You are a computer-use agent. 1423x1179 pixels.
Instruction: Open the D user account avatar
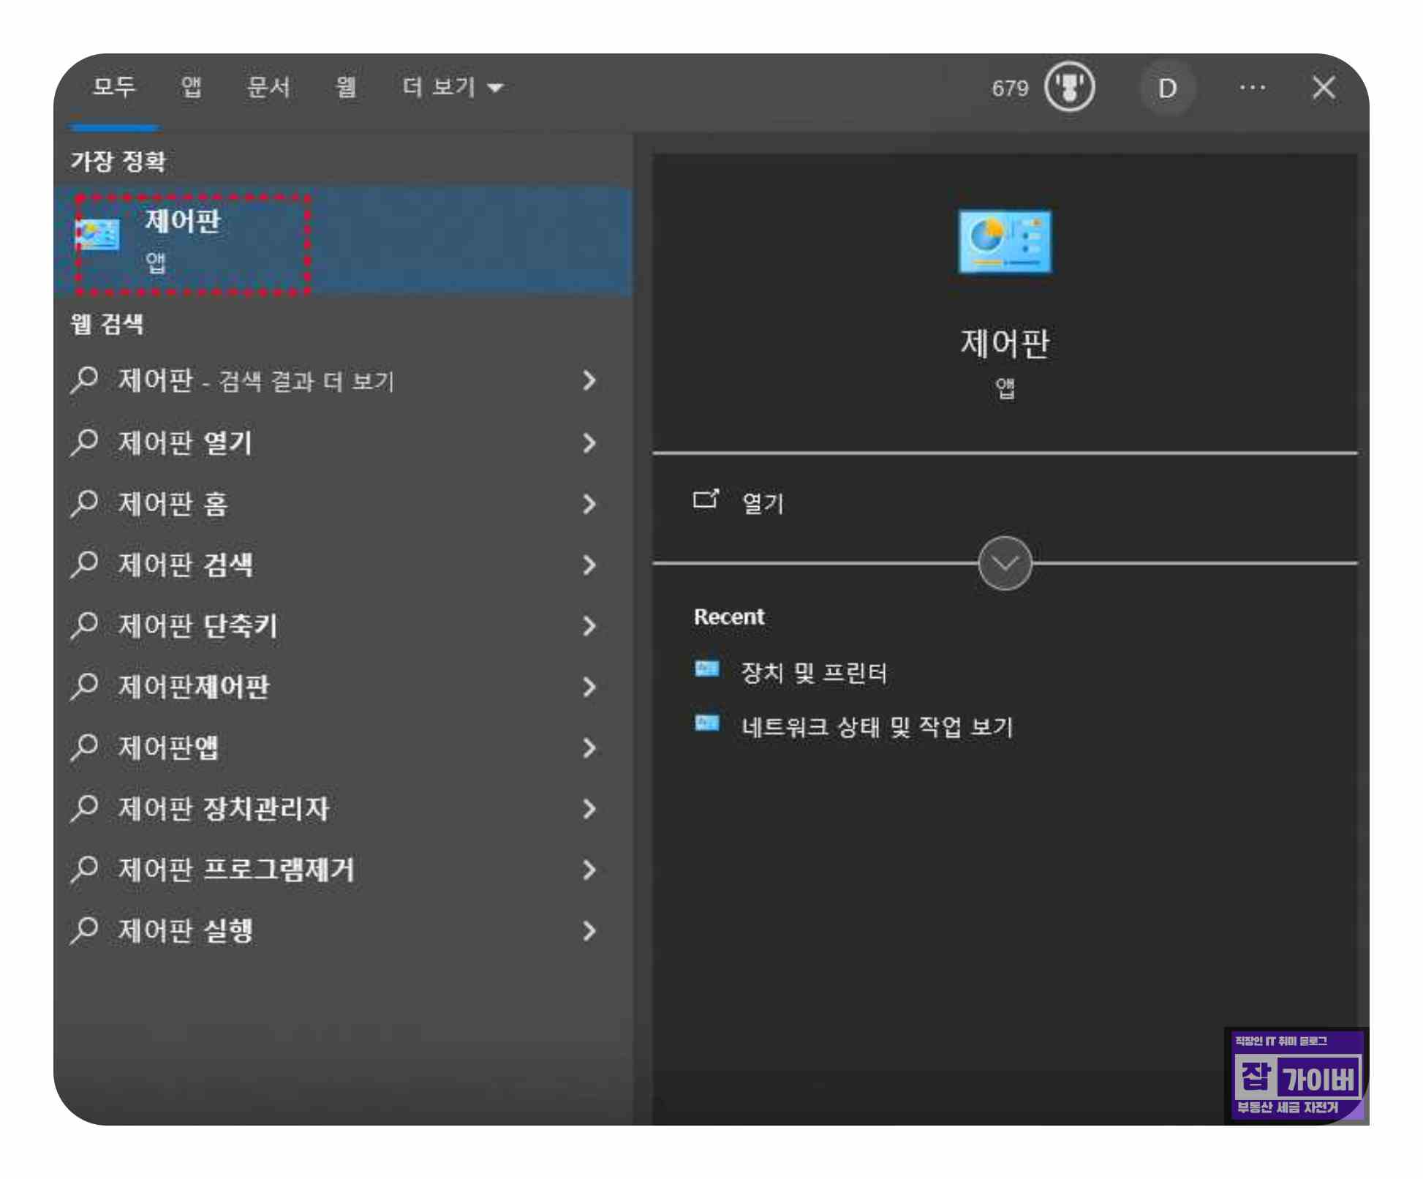click(x=1167, y=88)
